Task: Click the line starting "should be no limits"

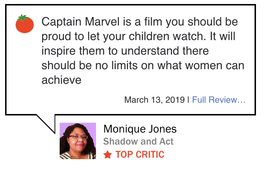Action: (143, 66)
